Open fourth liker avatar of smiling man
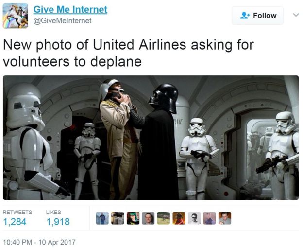The width and height of the screenshot is (303, 248). tap(148, 218)
